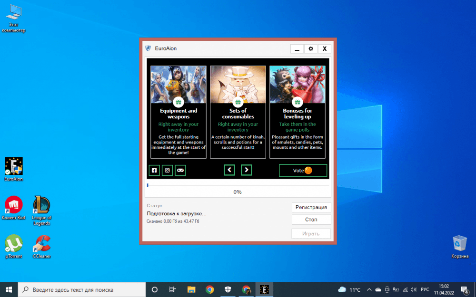Image resolution: width=476 pixels, height=297 pixels.
Task: Click the Windows search box in taskbar
Action: click(82, 289)
